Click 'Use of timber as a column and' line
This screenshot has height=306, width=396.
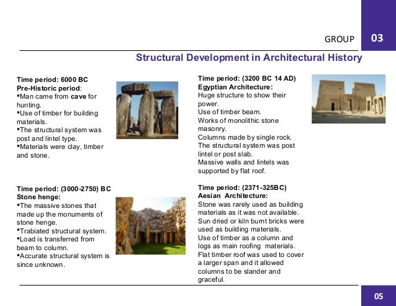(245, 238)
